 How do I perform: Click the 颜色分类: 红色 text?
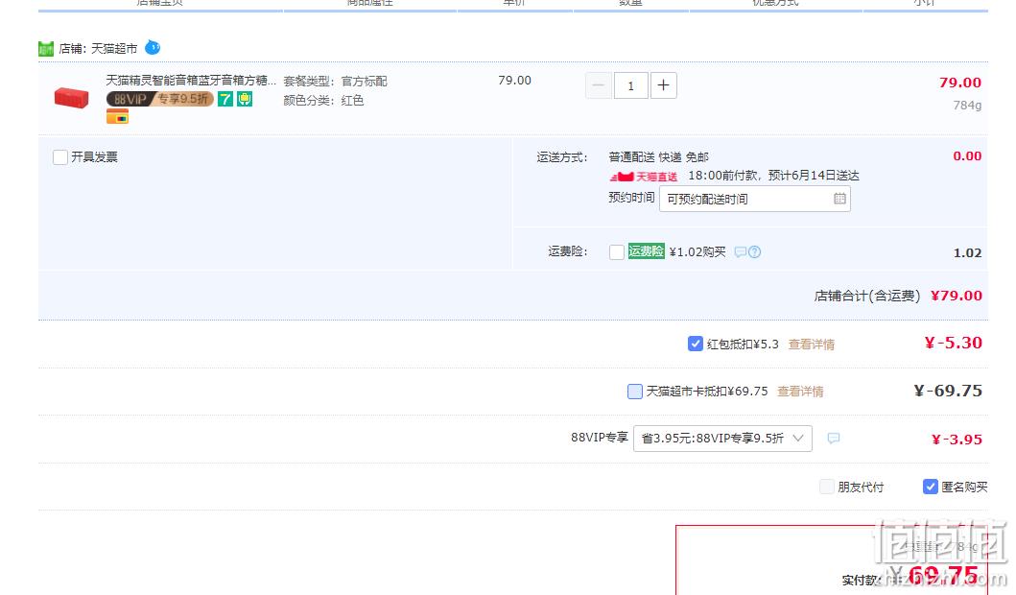[323, 101]
